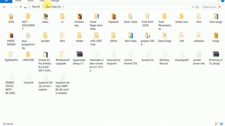Expand chevron after Local Disk (E:)
The width and height of the screenshot is (225, 126).
pyautogui.click(x=64, y=7)
